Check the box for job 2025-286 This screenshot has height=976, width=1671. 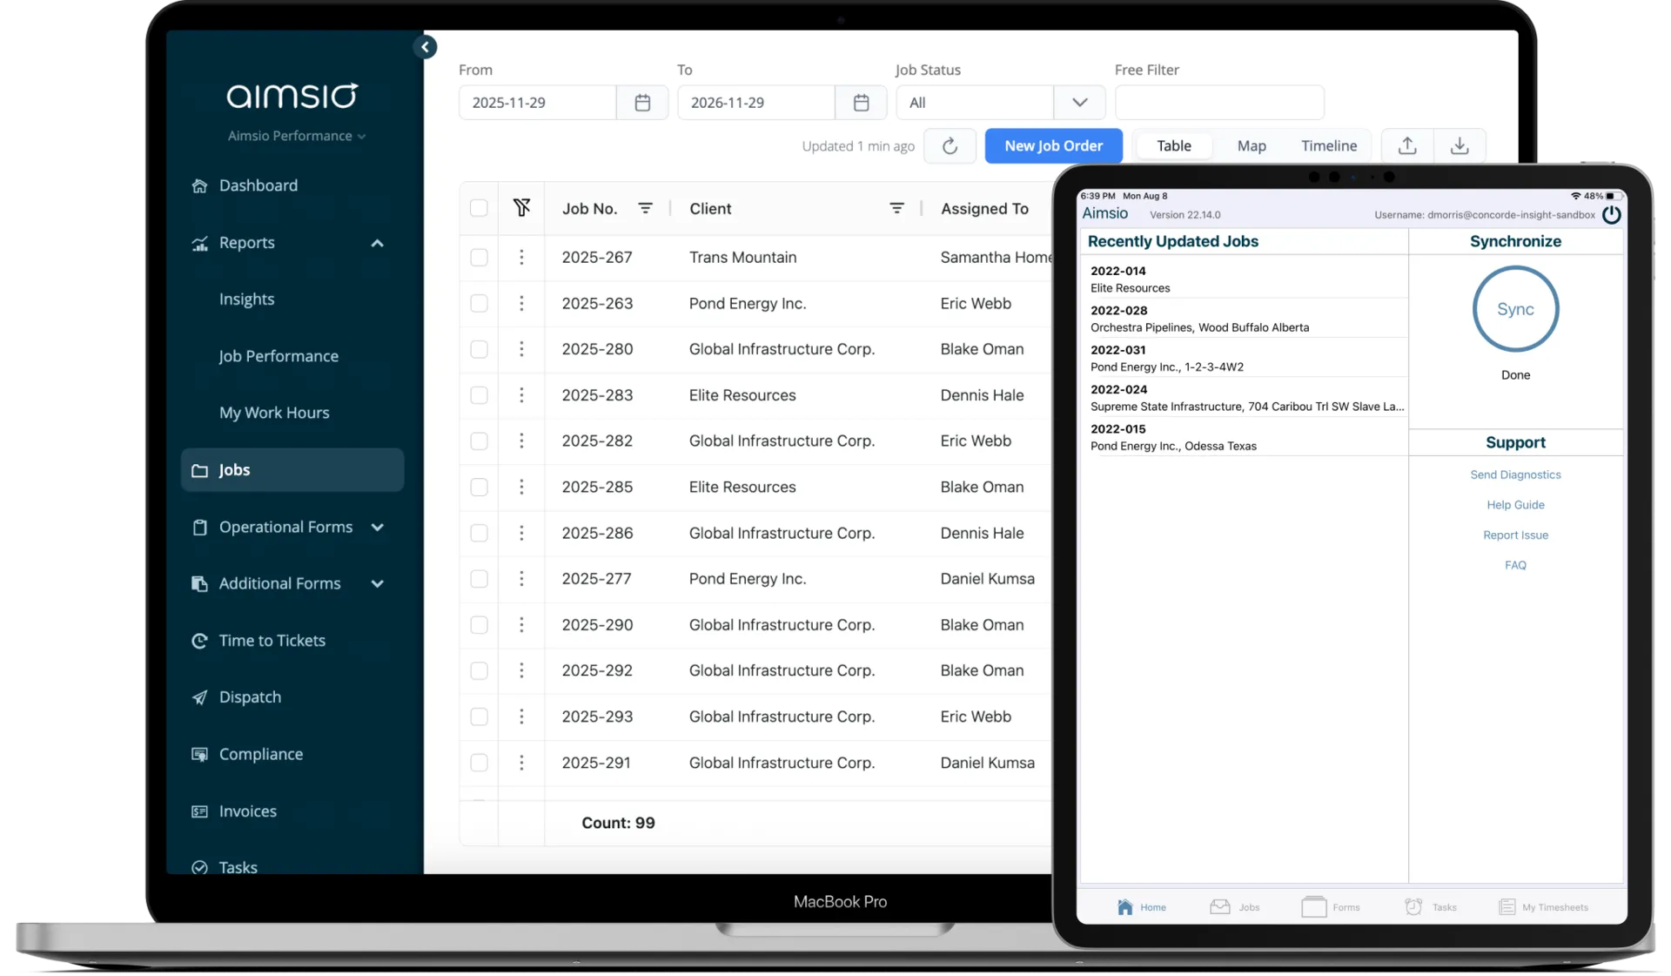pos(479,533)
